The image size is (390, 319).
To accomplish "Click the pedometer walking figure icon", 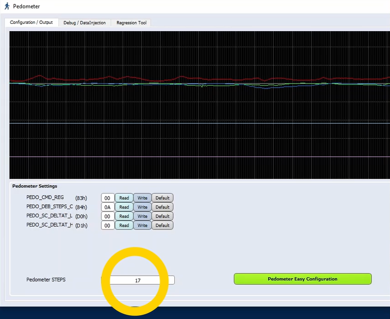I will tap(6, 6).
